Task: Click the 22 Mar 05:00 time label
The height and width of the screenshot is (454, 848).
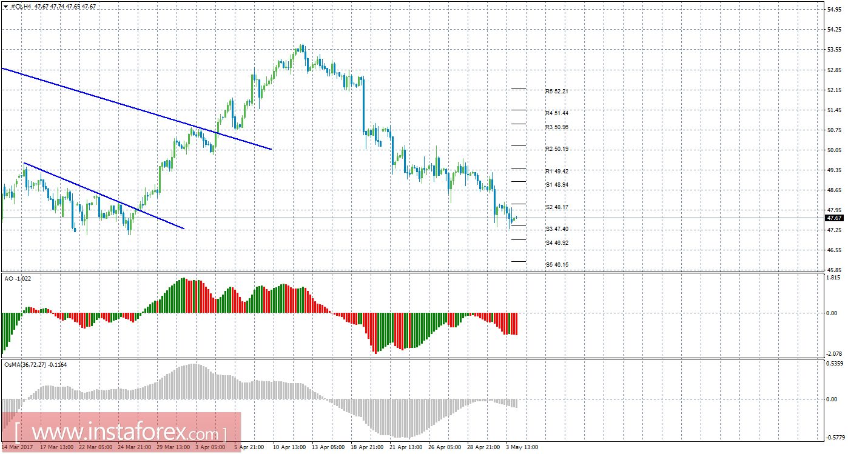Action: 95,448
